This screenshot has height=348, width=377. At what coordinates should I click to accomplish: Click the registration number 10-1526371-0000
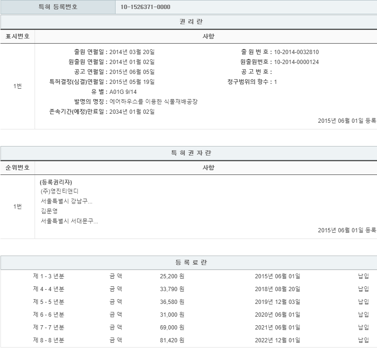[145, 7]
